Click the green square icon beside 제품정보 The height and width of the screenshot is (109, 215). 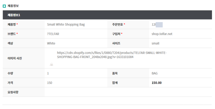4,6
